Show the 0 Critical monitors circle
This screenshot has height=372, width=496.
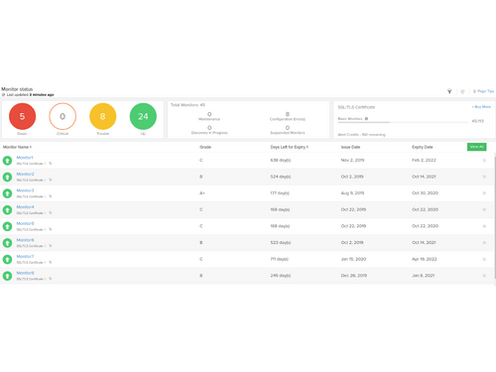[x=62, y=116]
